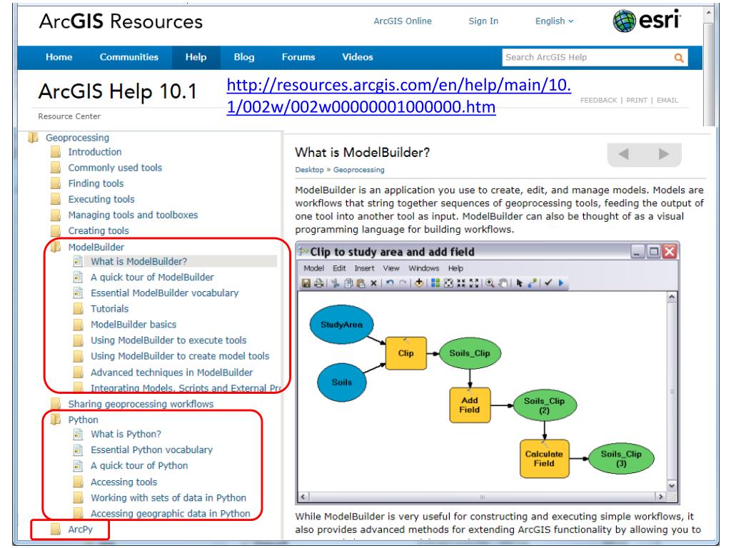The image size is (731, 548).
Task: Click the Full Extent icon in ModelBuilder toolbar
Action: (x=448, y=283)
